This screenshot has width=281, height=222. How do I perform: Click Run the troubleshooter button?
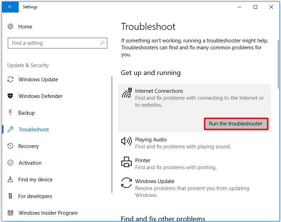pyautogui.click(x=236, y=124)
